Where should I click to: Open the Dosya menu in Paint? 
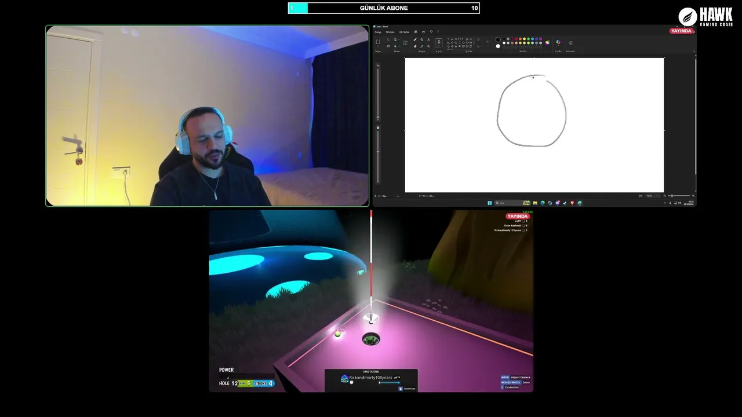point(378,32)
